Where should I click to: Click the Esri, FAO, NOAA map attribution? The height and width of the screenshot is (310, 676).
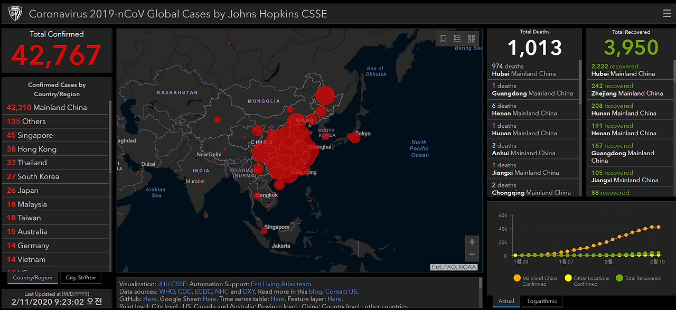454,267
